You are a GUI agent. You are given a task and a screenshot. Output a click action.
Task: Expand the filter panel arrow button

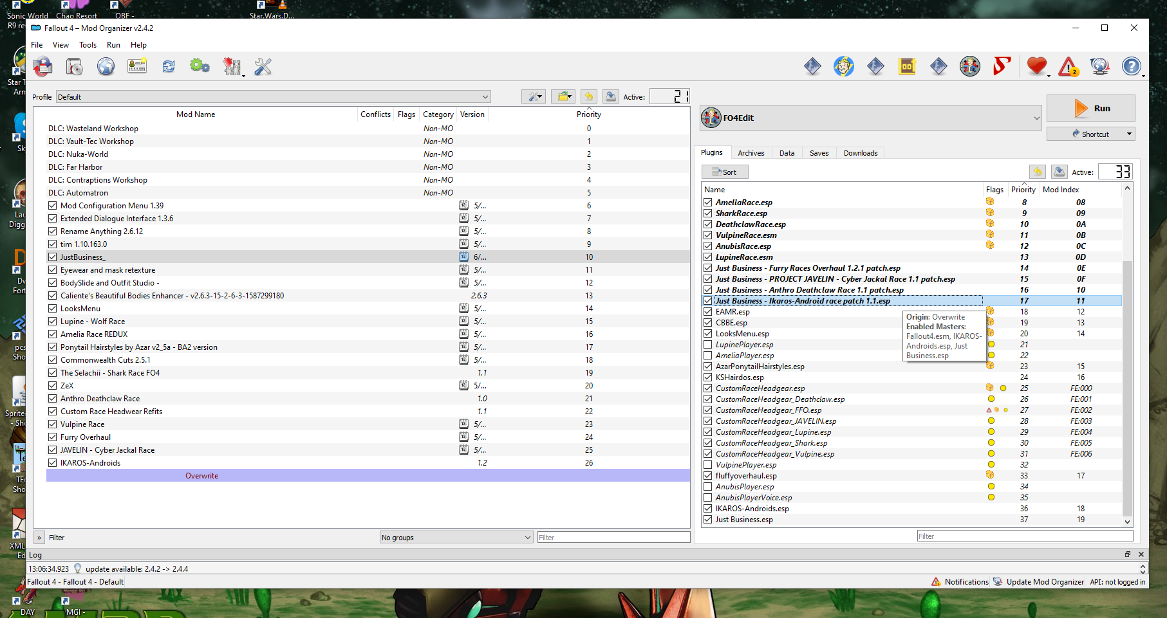point(39,538)
